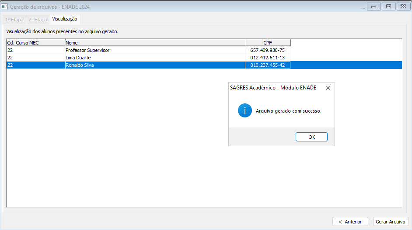Maximize the Geração de arquivos window
Screen dimensions: 412x230
(x=389, y=7)
